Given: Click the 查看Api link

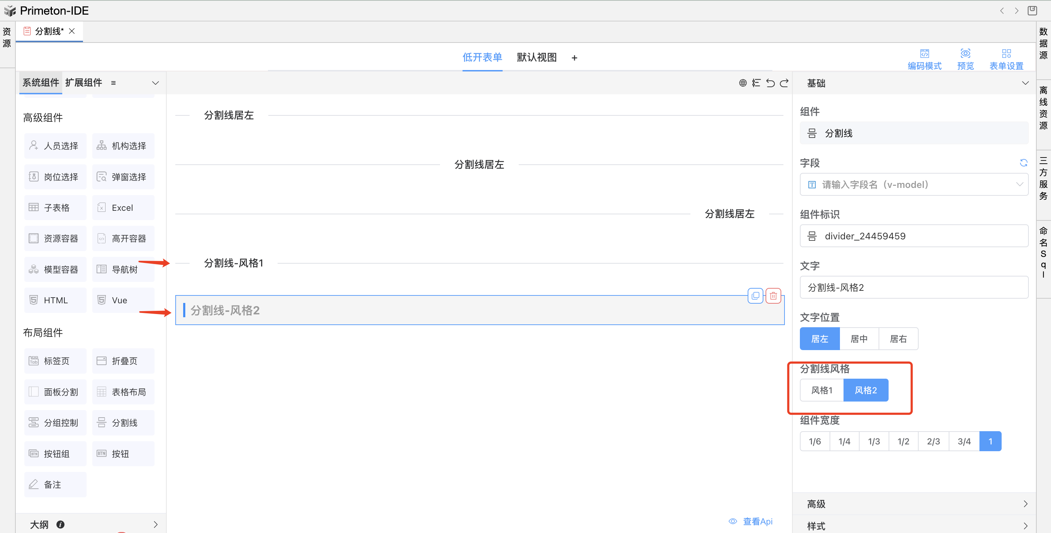Looking at the screenshot, I should click(757, 521).
